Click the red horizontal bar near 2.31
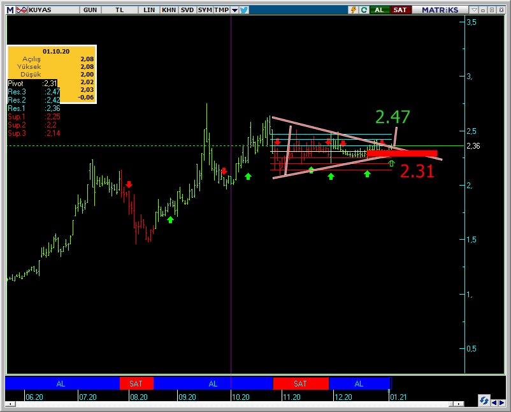The image size is (511, 412). 401,153
